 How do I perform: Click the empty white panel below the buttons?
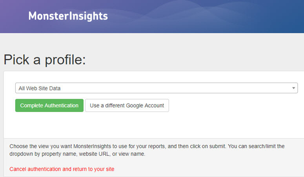click(157, 125)
